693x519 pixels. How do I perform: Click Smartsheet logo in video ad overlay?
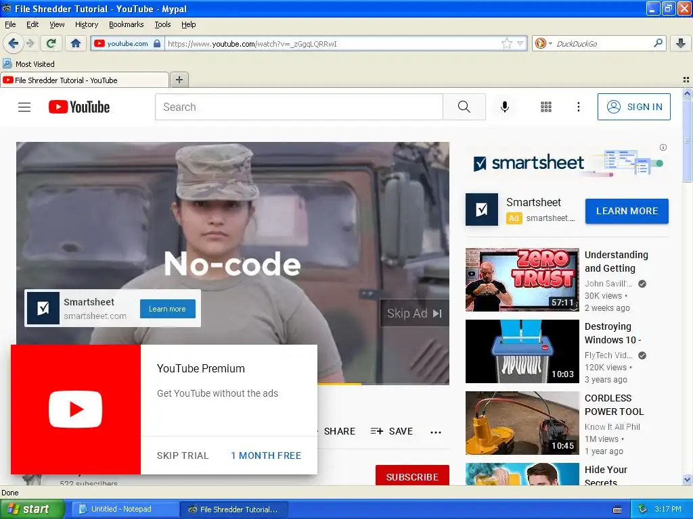coord(43,308)
